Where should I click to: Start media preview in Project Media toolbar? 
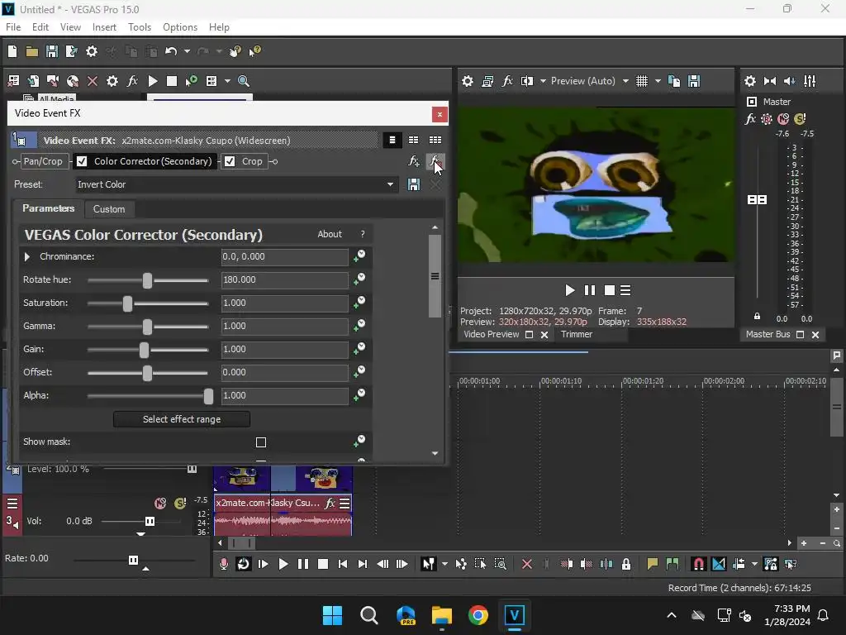coord(153,81)
